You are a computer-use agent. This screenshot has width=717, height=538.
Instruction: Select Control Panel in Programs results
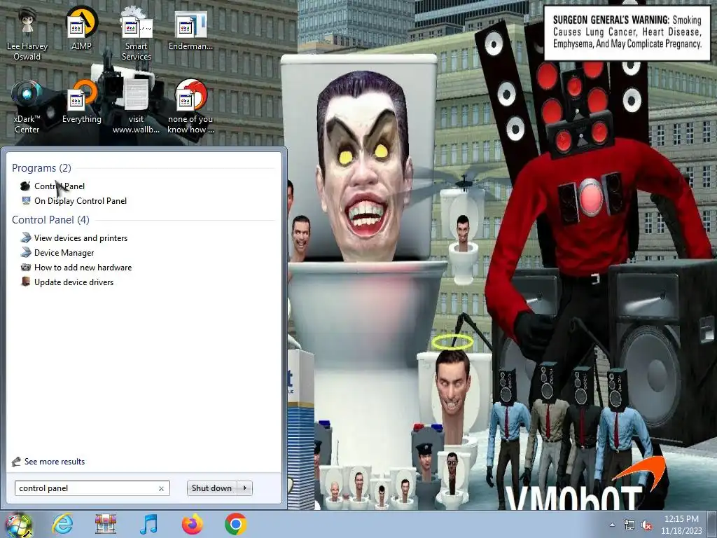click(x=60, y=186)
